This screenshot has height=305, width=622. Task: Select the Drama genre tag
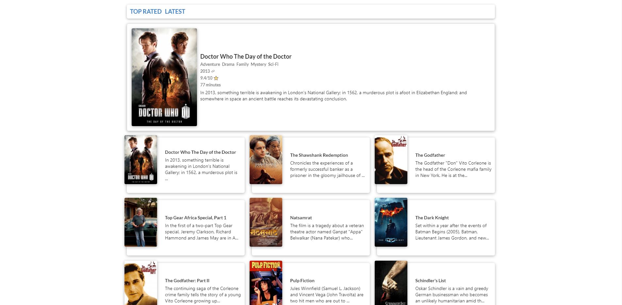click(228, 64)
